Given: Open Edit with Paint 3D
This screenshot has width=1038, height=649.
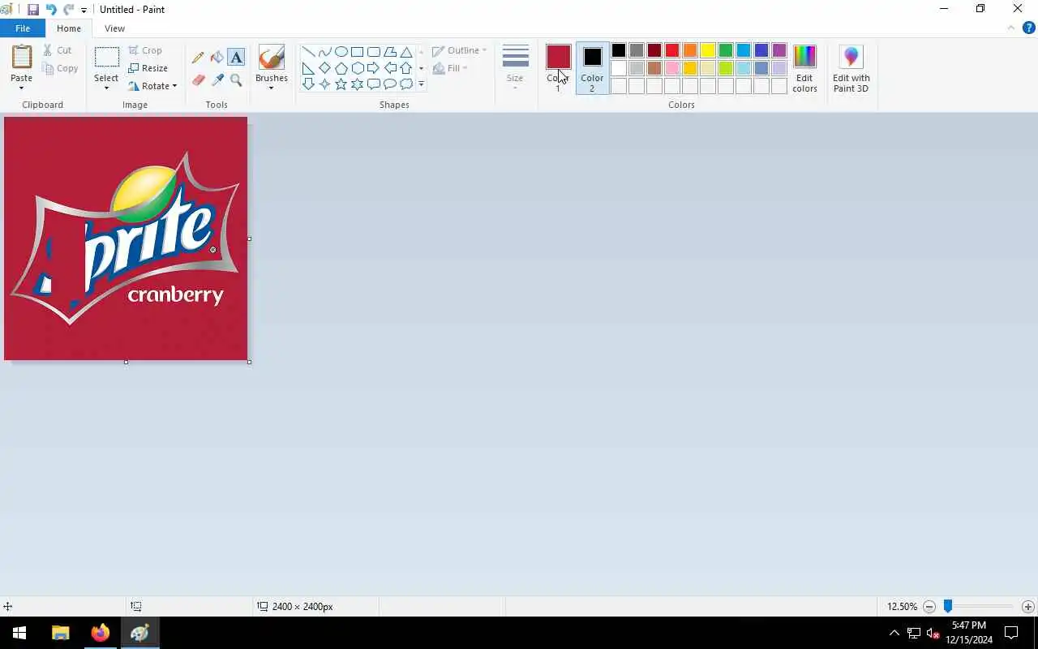Looking at the screenshot, I should point(851,68).
